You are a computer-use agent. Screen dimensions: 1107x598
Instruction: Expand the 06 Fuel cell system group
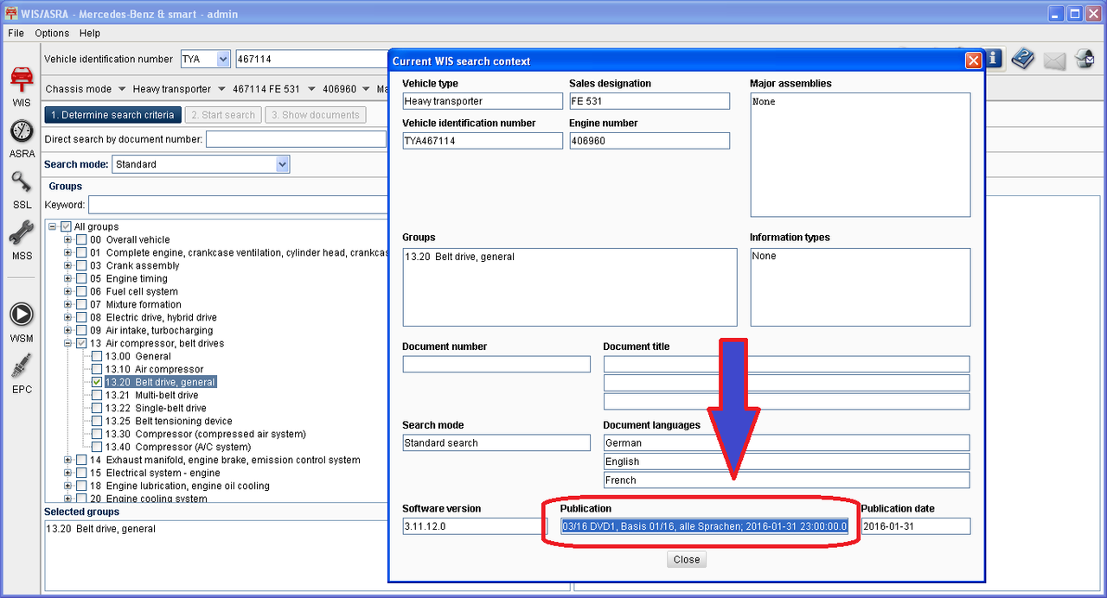68,291
